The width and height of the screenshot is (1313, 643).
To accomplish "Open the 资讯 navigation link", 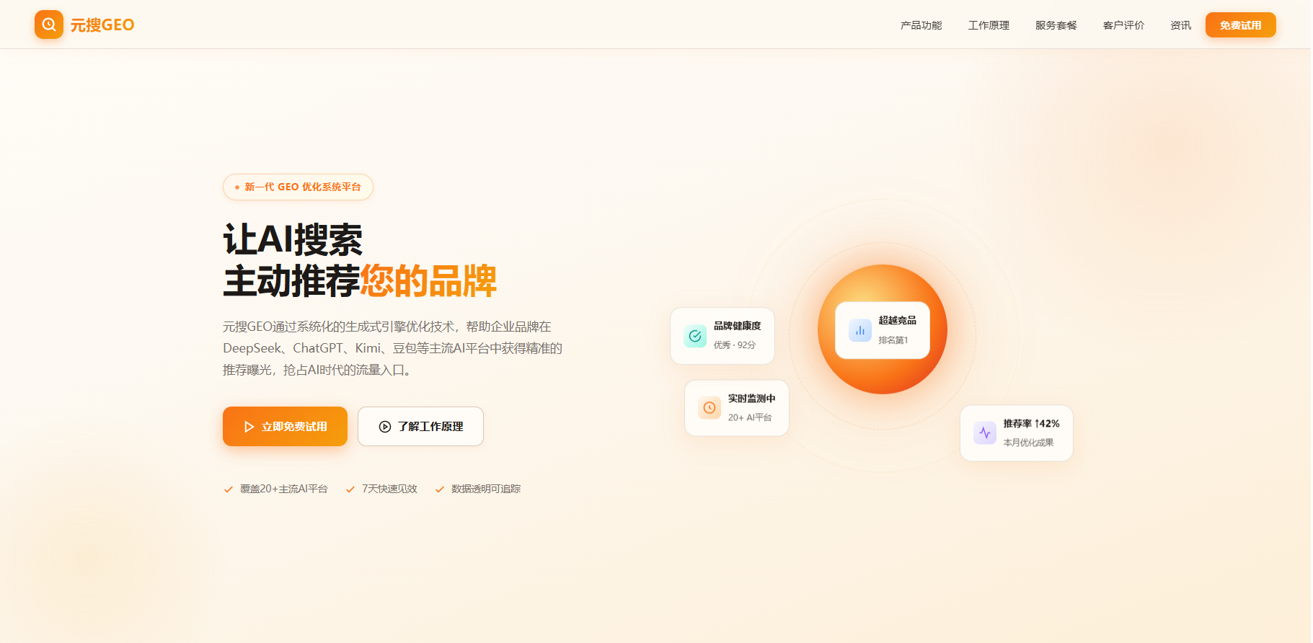I will click(x=1180, y=25).
